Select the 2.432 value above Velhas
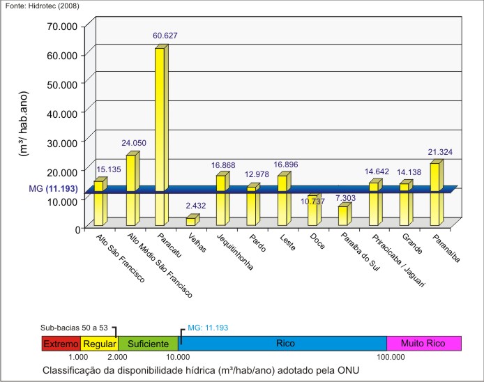Screen dimensions: 484x382 coord(196,206)
